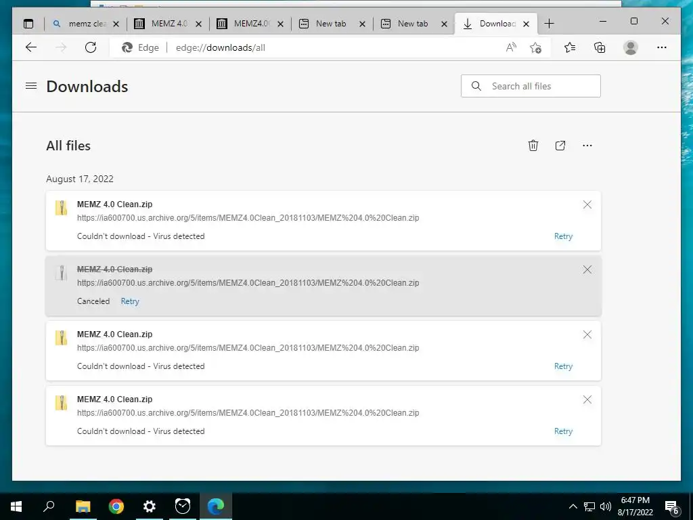Screen dimensions: 693x520
Task: Click the grayed zip icon of canceled download
Action: point(61,273)
